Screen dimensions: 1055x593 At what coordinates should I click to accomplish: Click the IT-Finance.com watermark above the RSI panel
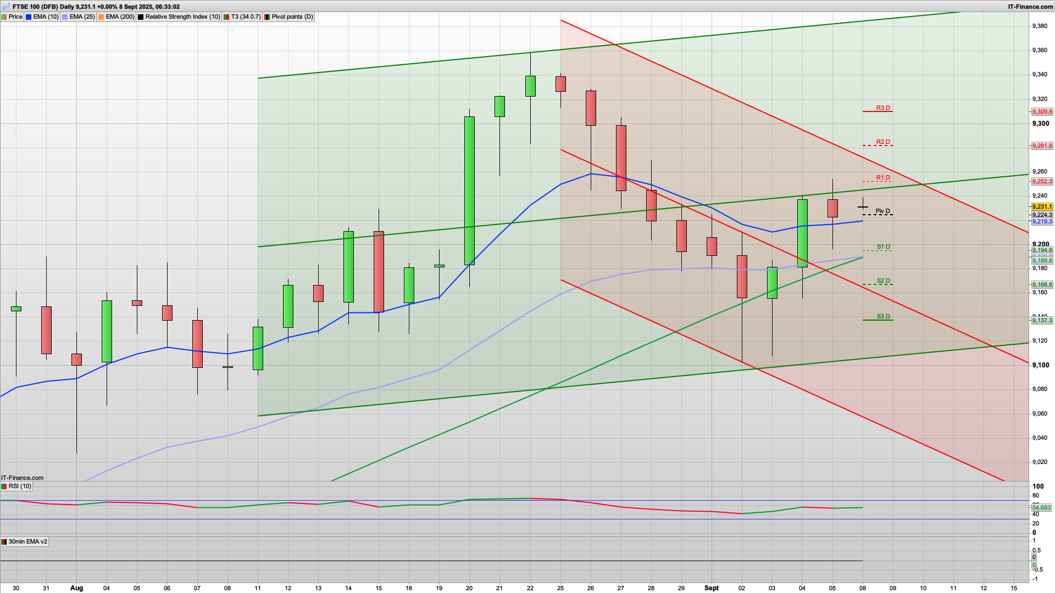point(22,478)
